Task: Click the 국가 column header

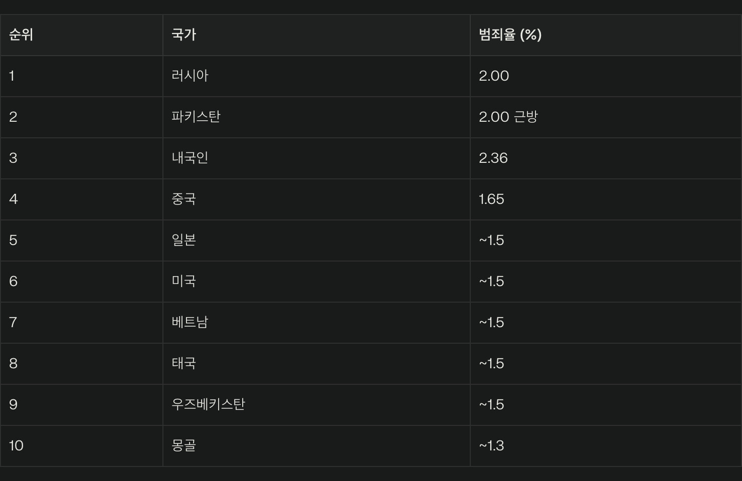Action: (316, 35)
